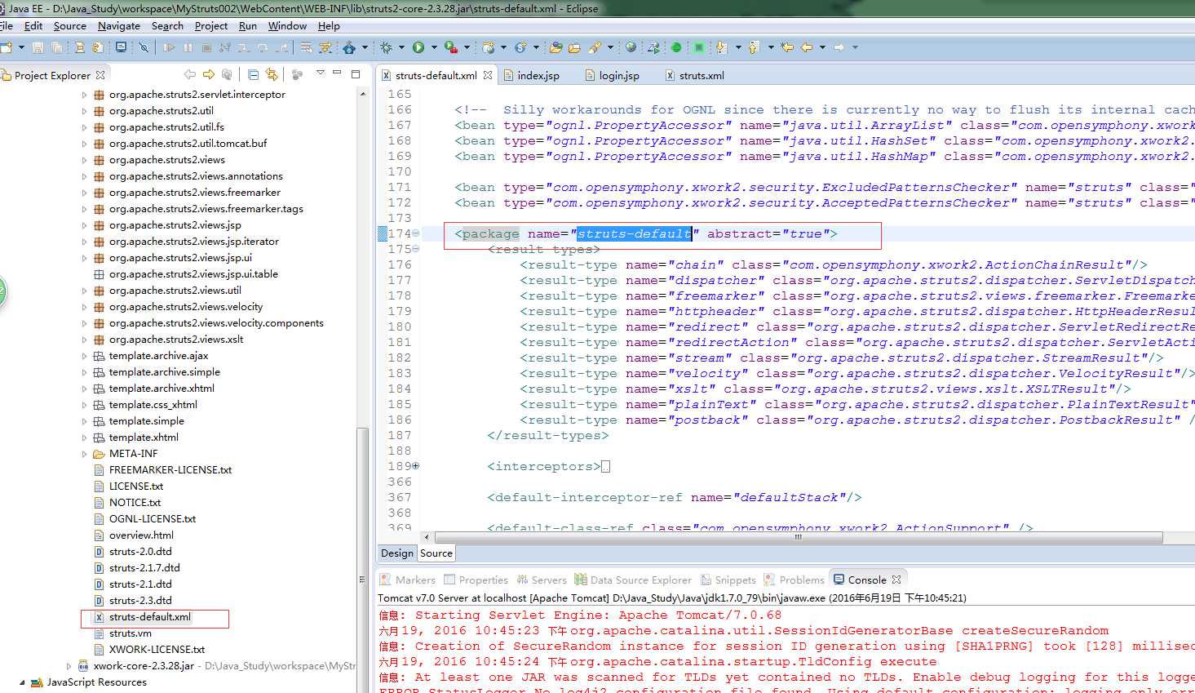The height and width of the screenshot is (693, 1195).
Task: Switch to struts.xml editor tab
Action: 695,75
